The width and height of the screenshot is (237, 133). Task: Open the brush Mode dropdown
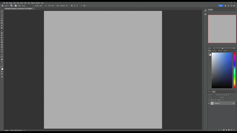tap(27, 6)
